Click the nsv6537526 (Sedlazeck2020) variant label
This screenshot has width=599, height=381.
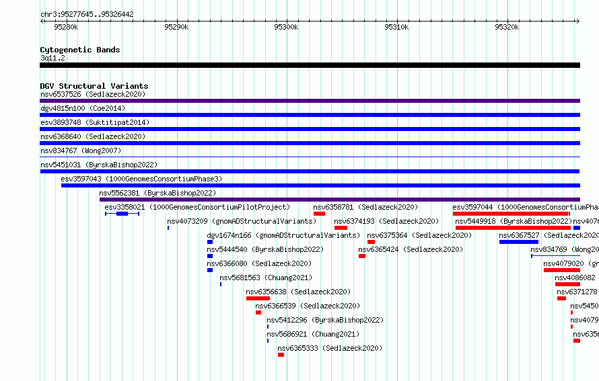[x=93, y=94]
